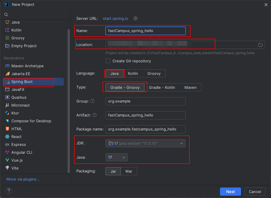Select Groovy as language

(154, 73)
